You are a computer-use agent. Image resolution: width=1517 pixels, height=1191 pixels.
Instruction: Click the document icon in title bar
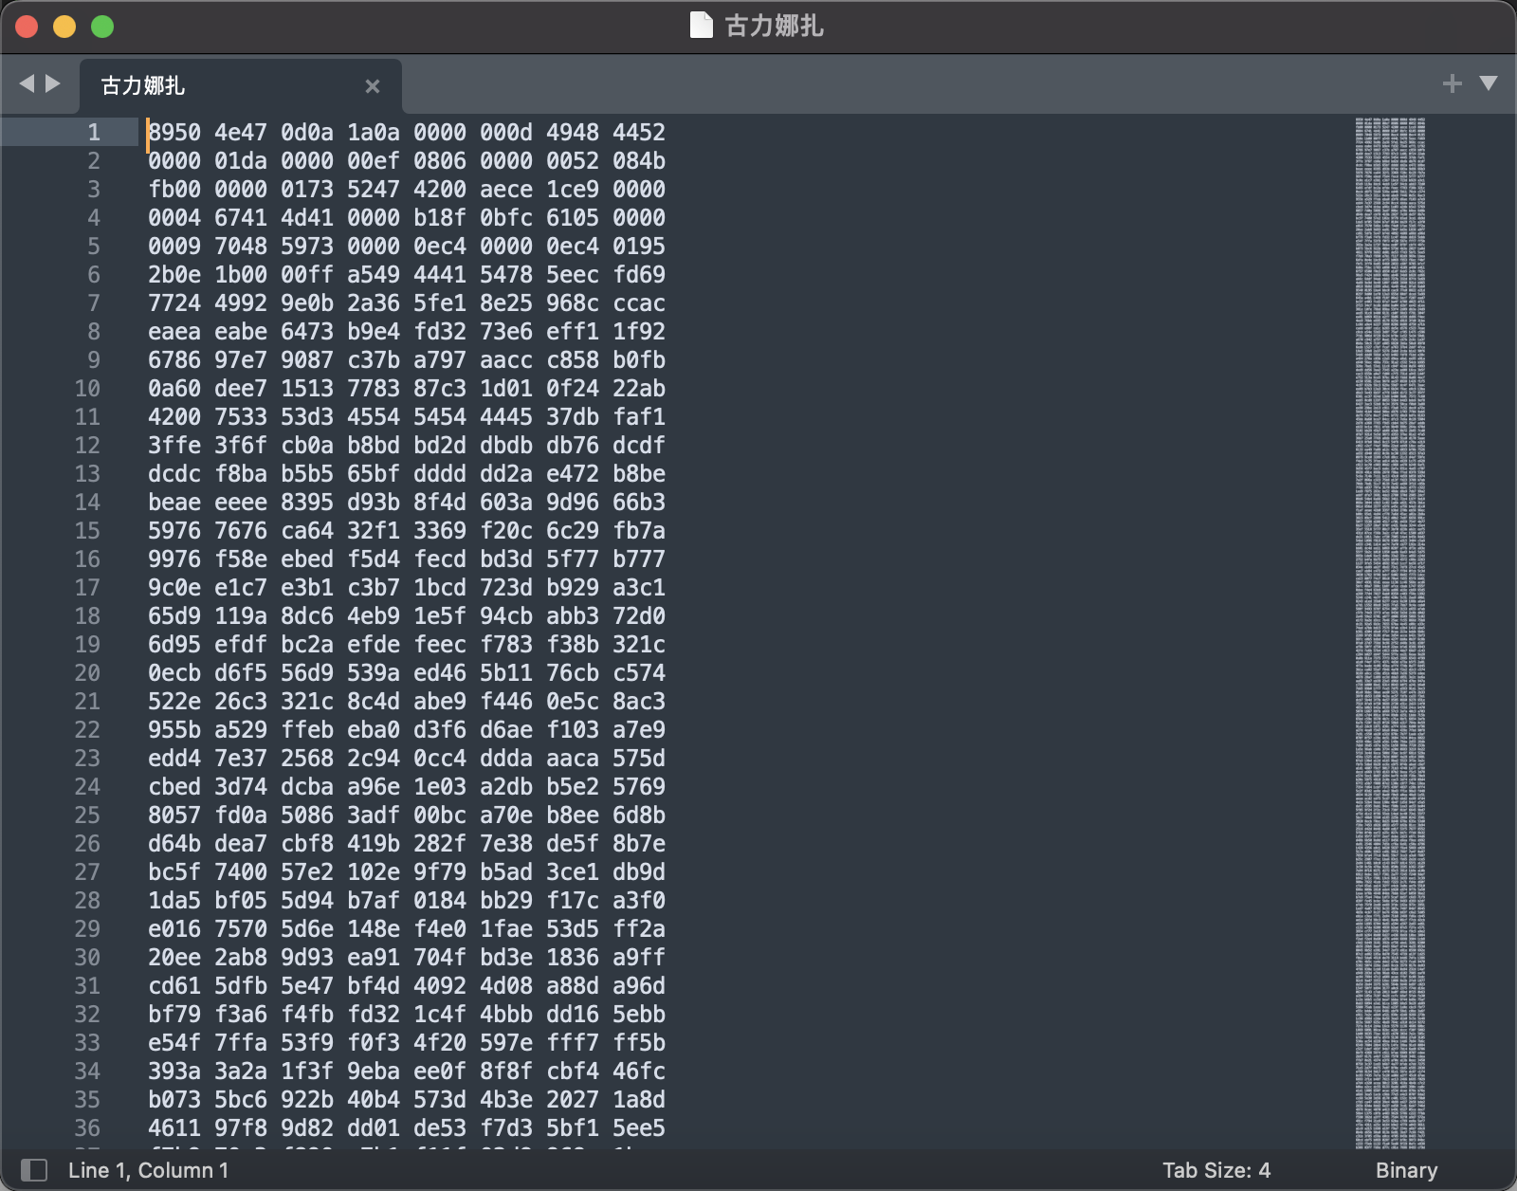pyautogui.click(x=701, y=26)
